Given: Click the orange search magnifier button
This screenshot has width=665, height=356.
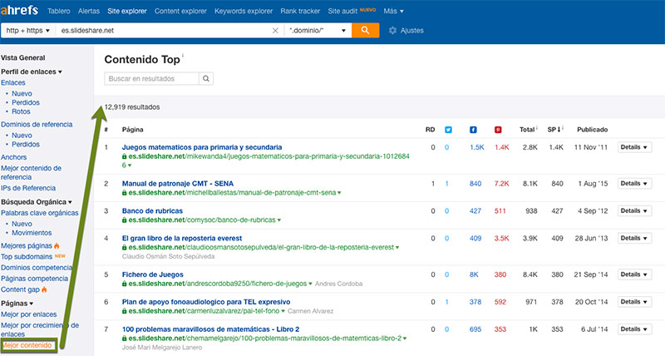Looking at the screenshot, I should pyautogui.click(x=365, y=30).
